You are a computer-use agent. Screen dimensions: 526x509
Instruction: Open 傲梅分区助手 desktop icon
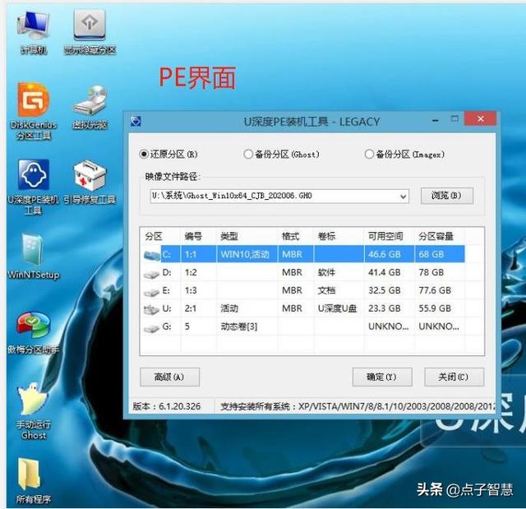[33, 333]
